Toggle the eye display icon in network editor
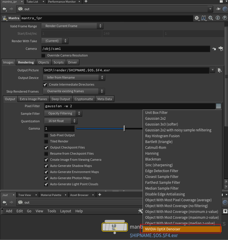Screen dimensions: 228x240 (x=225, y=211)
